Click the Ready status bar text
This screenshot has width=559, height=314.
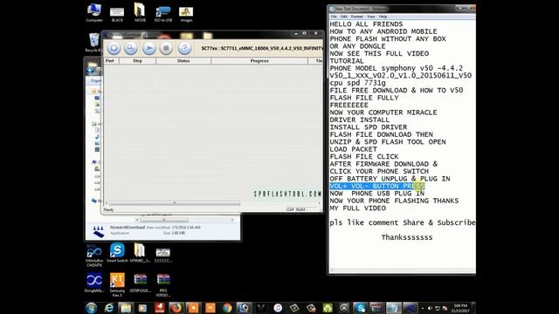click(x=108, y=209)
